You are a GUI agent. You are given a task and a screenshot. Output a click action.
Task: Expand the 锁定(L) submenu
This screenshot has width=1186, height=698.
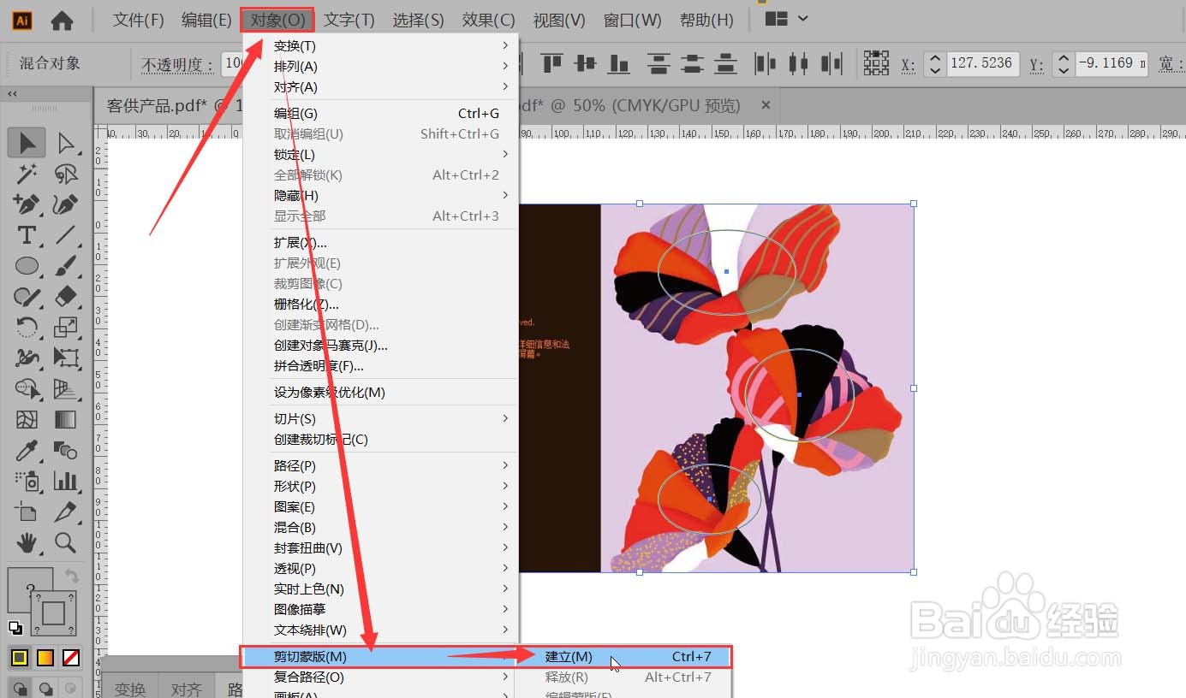tap(381, 154)
